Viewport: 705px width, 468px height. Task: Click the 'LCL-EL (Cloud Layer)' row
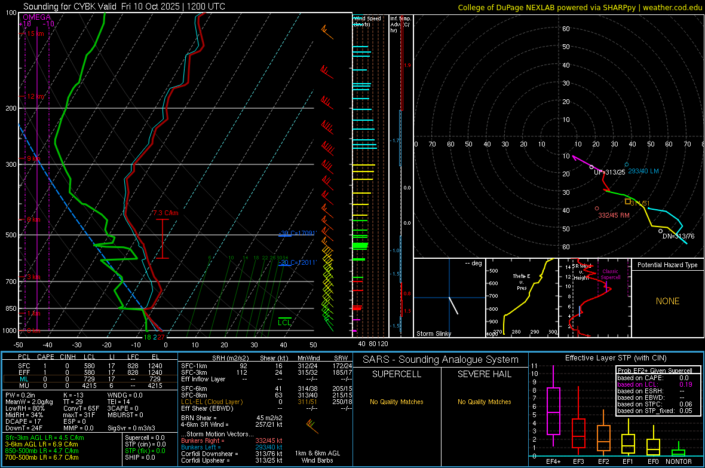266,402
